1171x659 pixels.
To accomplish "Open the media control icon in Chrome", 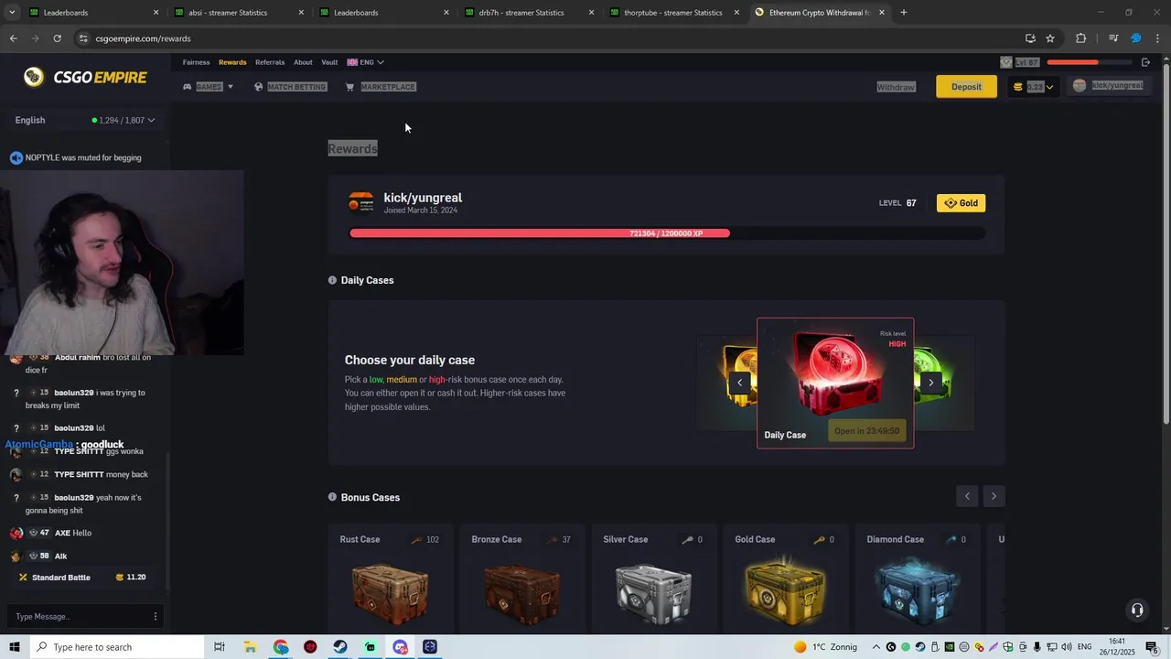I will pos(1113,38).
